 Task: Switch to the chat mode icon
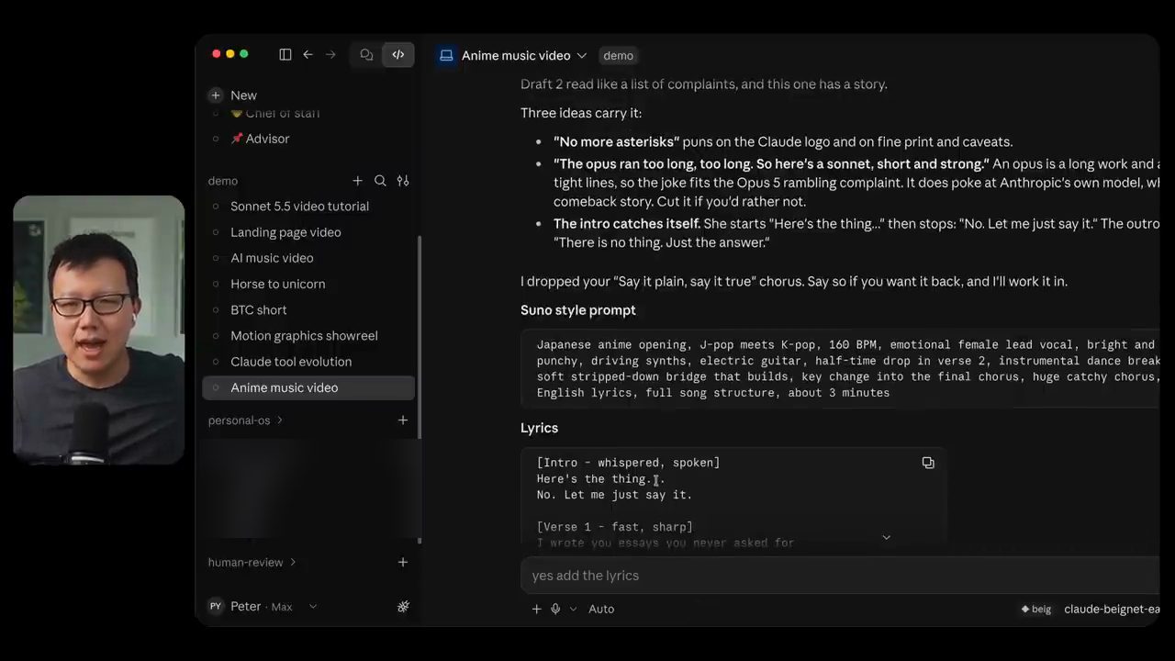(366, 55)
